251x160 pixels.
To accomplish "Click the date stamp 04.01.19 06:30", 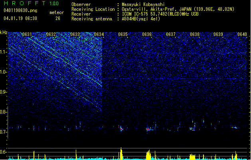I will coord(20,18).
